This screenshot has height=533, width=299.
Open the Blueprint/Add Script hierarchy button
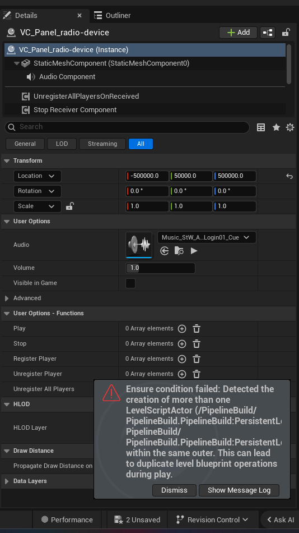[x=268, y=33]
